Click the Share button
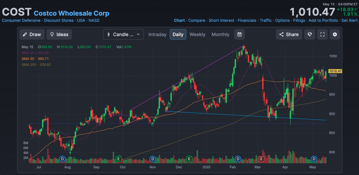359x175 pixels. (x=289, y=34)
